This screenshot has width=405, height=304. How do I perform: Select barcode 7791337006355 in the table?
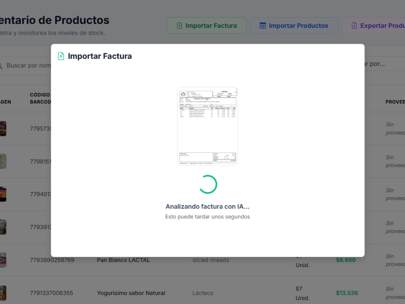pos(51,293)
